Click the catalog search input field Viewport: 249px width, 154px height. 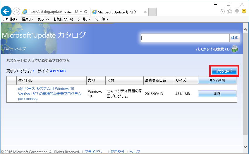[x=185, y=38]
